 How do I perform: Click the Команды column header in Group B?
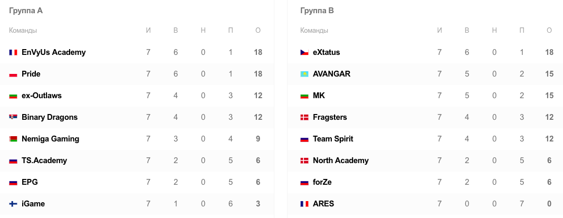point(314,31)
